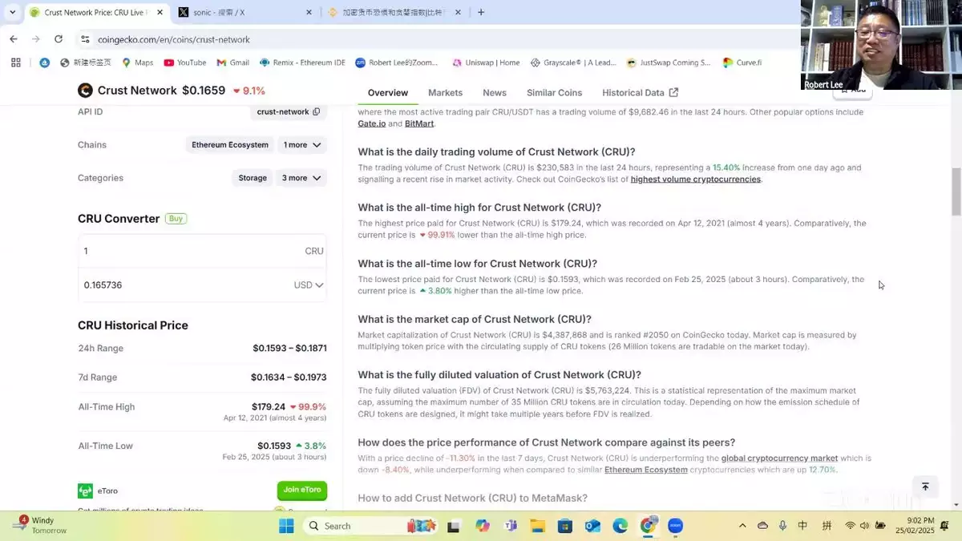Open the YouTube bookmark

(x=185, y=63)
